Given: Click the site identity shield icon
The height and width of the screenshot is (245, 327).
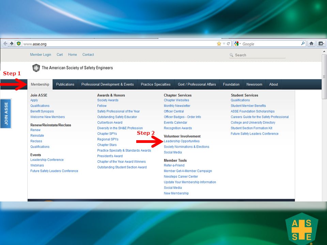Looking at the screenshot, I should (18, 44).
